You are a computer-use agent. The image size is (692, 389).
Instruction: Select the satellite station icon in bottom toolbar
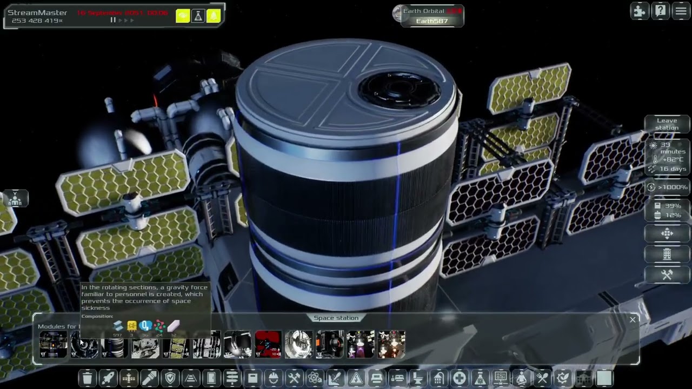tap(129, 378)
